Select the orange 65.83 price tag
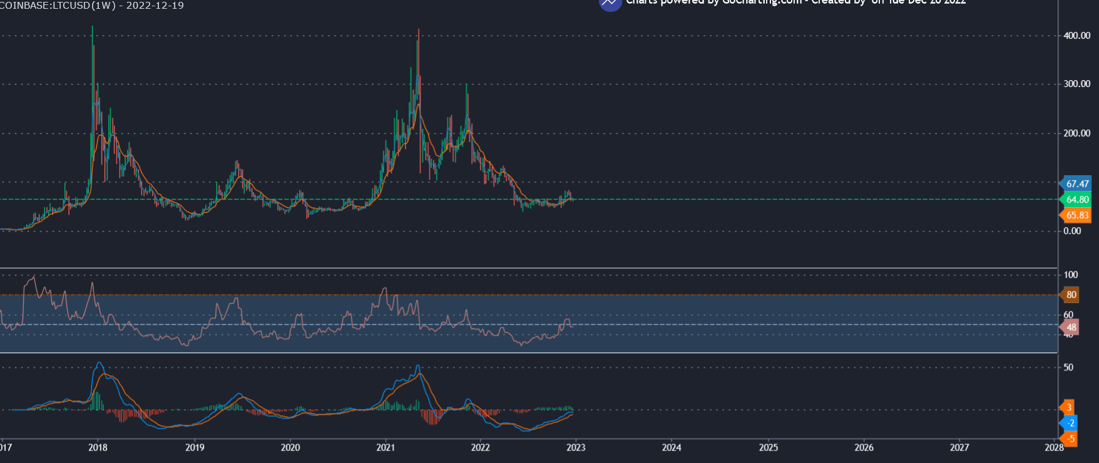Image resolution: width=1099 pixels, height=463 pixels. click(1075, 215)
